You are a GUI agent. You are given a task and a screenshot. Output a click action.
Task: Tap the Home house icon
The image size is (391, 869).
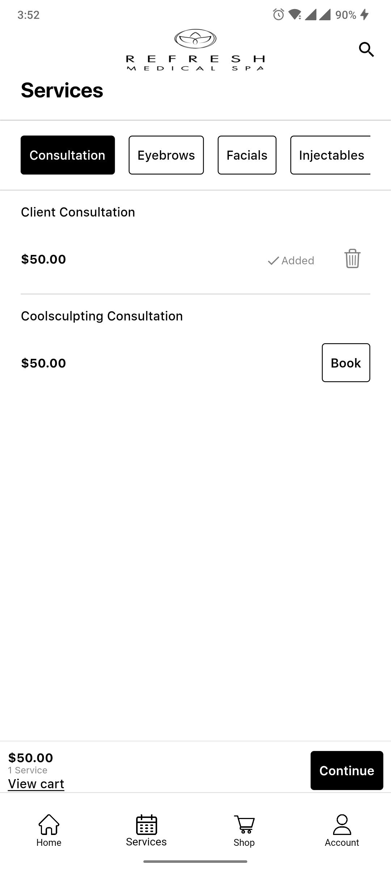49,824
